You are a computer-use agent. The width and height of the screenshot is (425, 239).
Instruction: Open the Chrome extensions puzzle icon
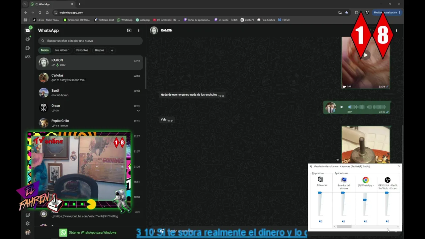click(x=357, y=13)
